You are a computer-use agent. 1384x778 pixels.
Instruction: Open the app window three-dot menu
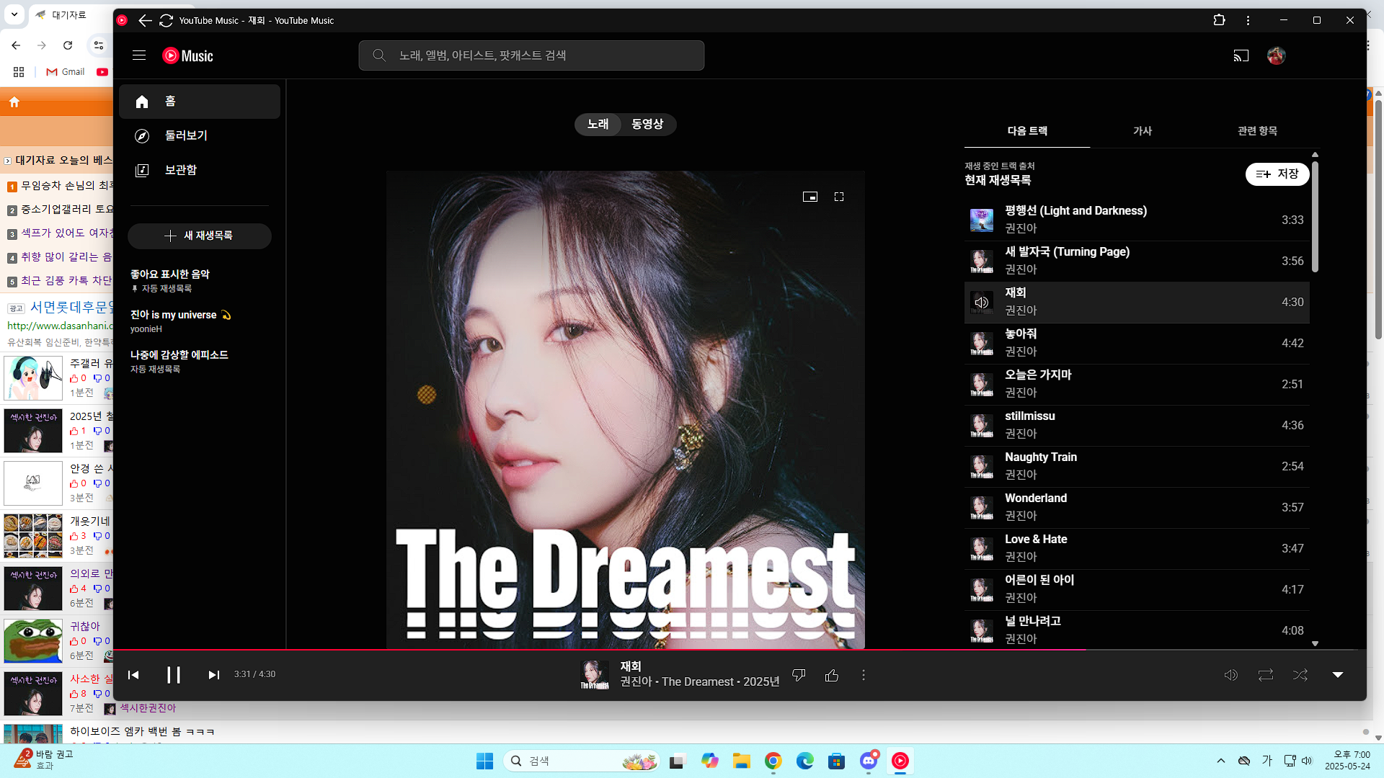pyautogui.click(x=1248, y=20)
